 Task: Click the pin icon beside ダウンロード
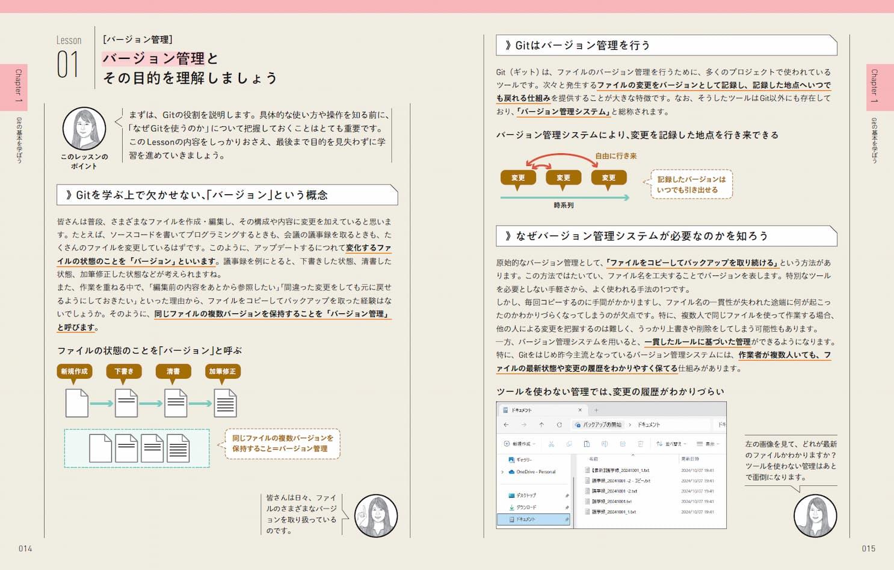click(567, 507)
